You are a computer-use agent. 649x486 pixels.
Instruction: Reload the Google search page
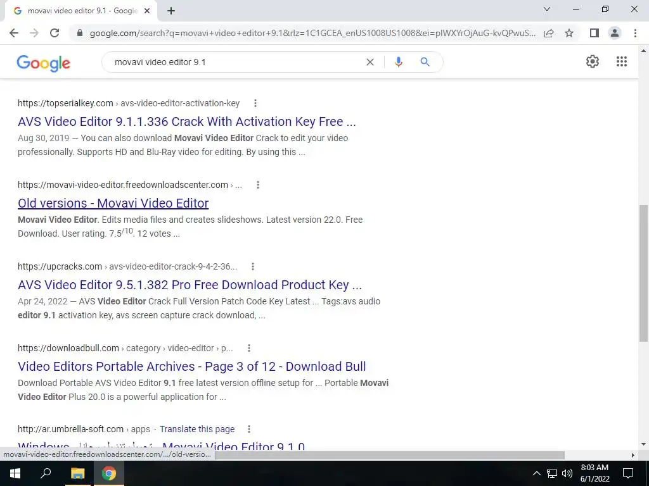pyautogui.click(x=55, y=33)
